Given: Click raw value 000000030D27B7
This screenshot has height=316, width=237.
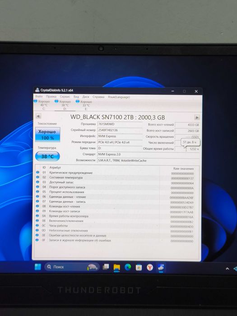Looking at the screenshot, I should pos(181,208).
